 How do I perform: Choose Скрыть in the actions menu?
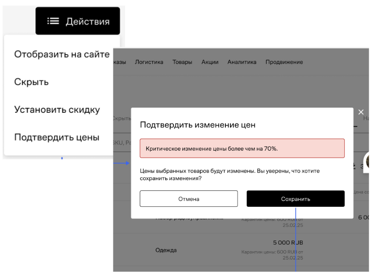click(32, 82)
